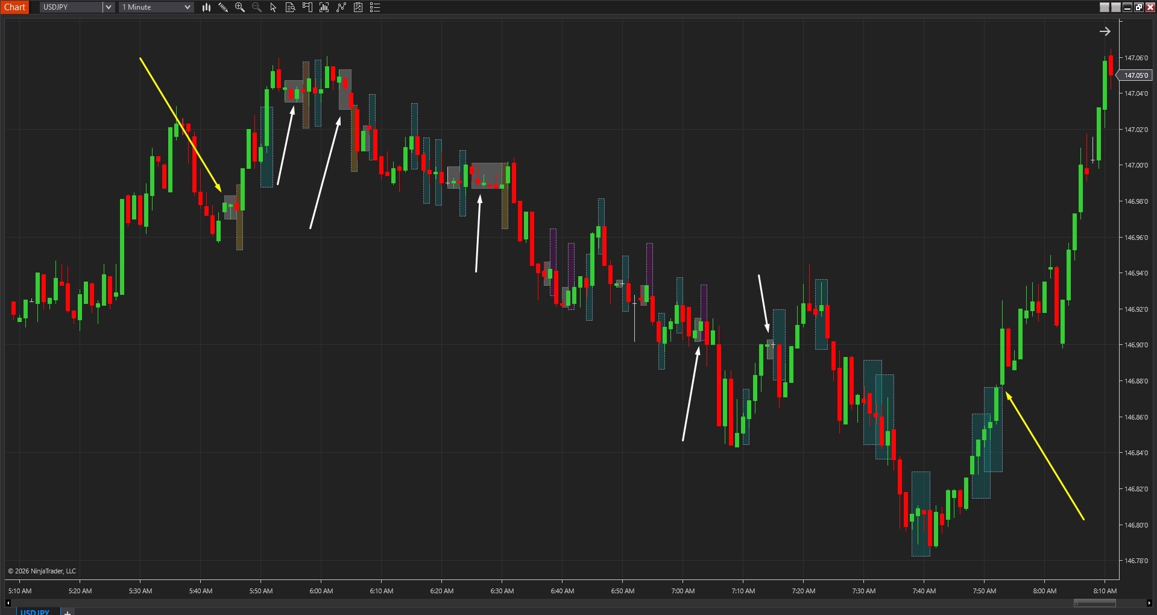Open the Chart Trader icon

pos(307,7)
